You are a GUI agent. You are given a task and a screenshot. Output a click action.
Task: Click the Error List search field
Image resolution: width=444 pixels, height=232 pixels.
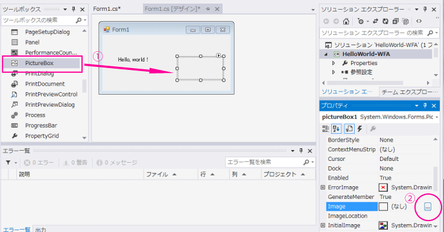coord(264,162)
